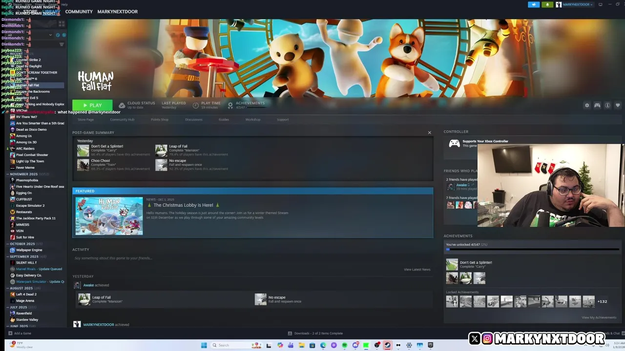This screenshot has height=351, width=625.
Task: Select Stardew Valley in library list
Action: point(27,320)
